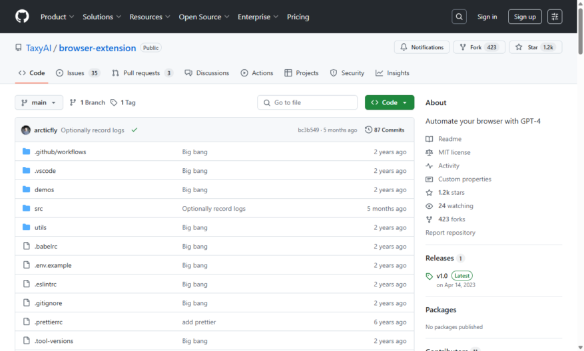The image size is (584, 351).
Task: Open the TaxyAI owner link
Action: point(39,48)
